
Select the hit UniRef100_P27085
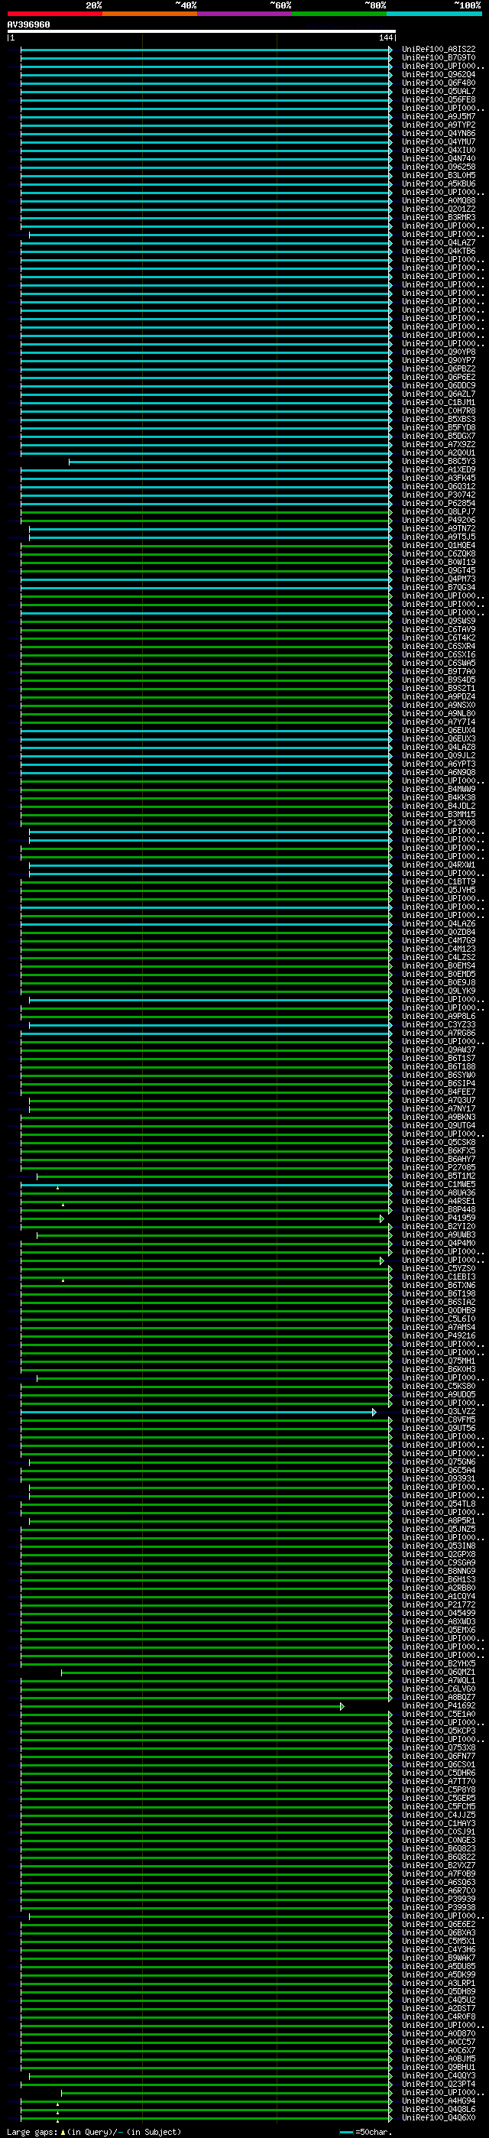pyautogui.click(x=439, y=1168)
